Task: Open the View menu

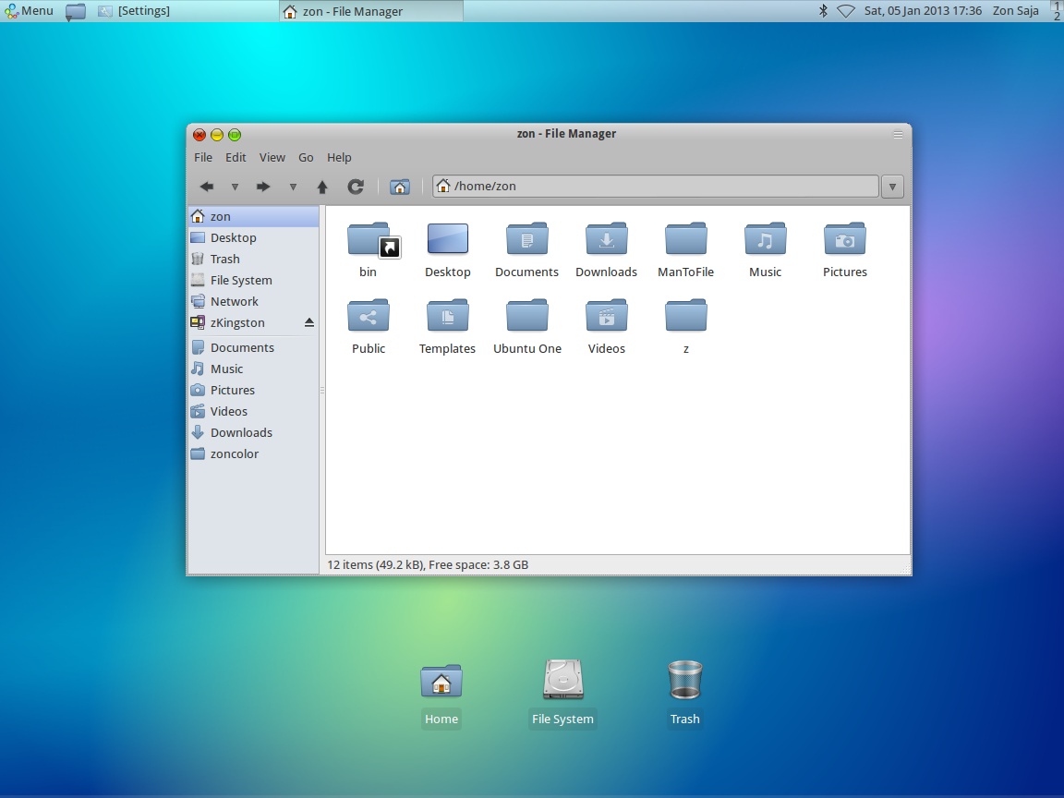Action: pos(272,157)
